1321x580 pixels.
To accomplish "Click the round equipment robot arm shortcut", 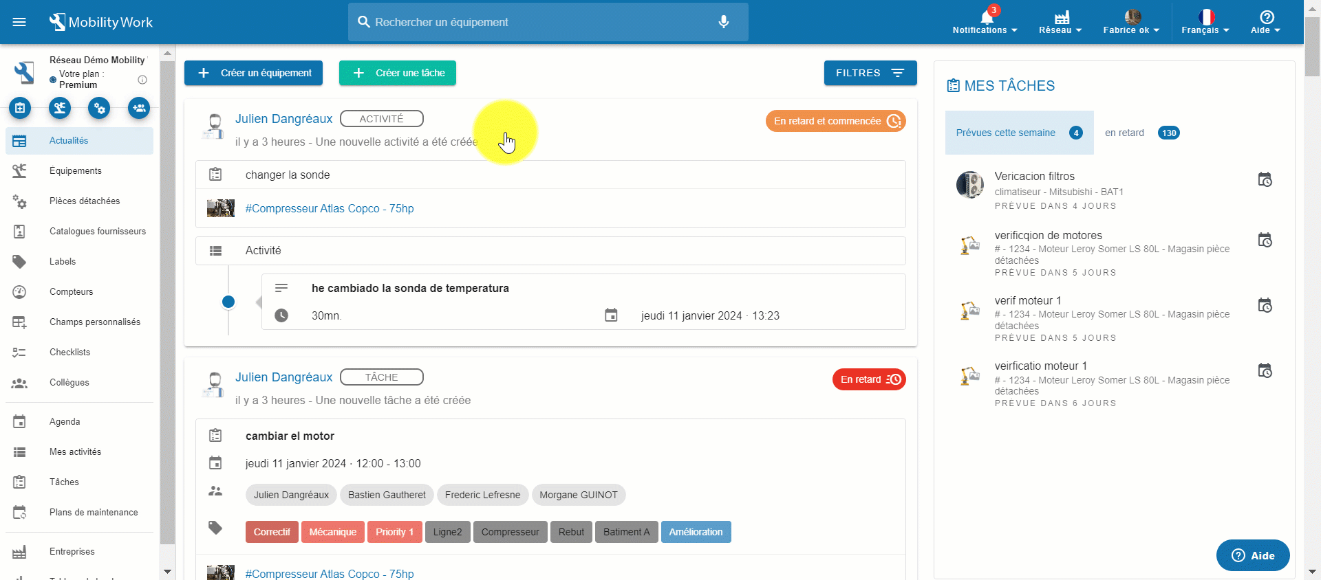I will tap(60, 108).
